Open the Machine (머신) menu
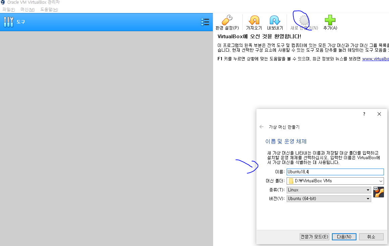 (28, 9)
